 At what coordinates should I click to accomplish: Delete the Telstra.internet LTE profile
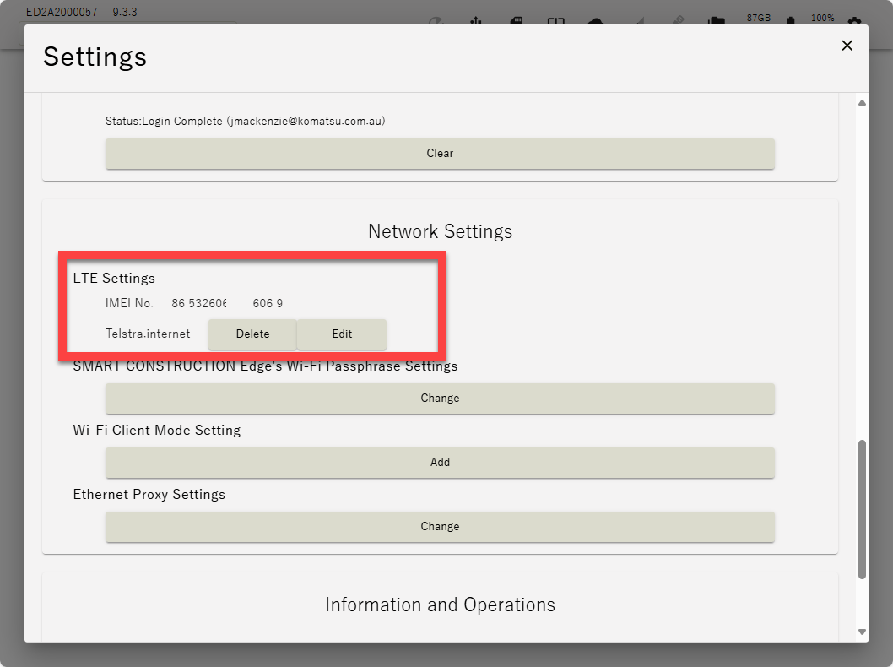[252, 333]
